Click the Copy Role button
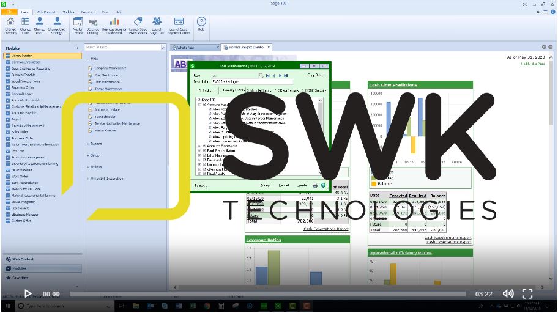Viewport: 558px width, 313px height. point(316,75)
